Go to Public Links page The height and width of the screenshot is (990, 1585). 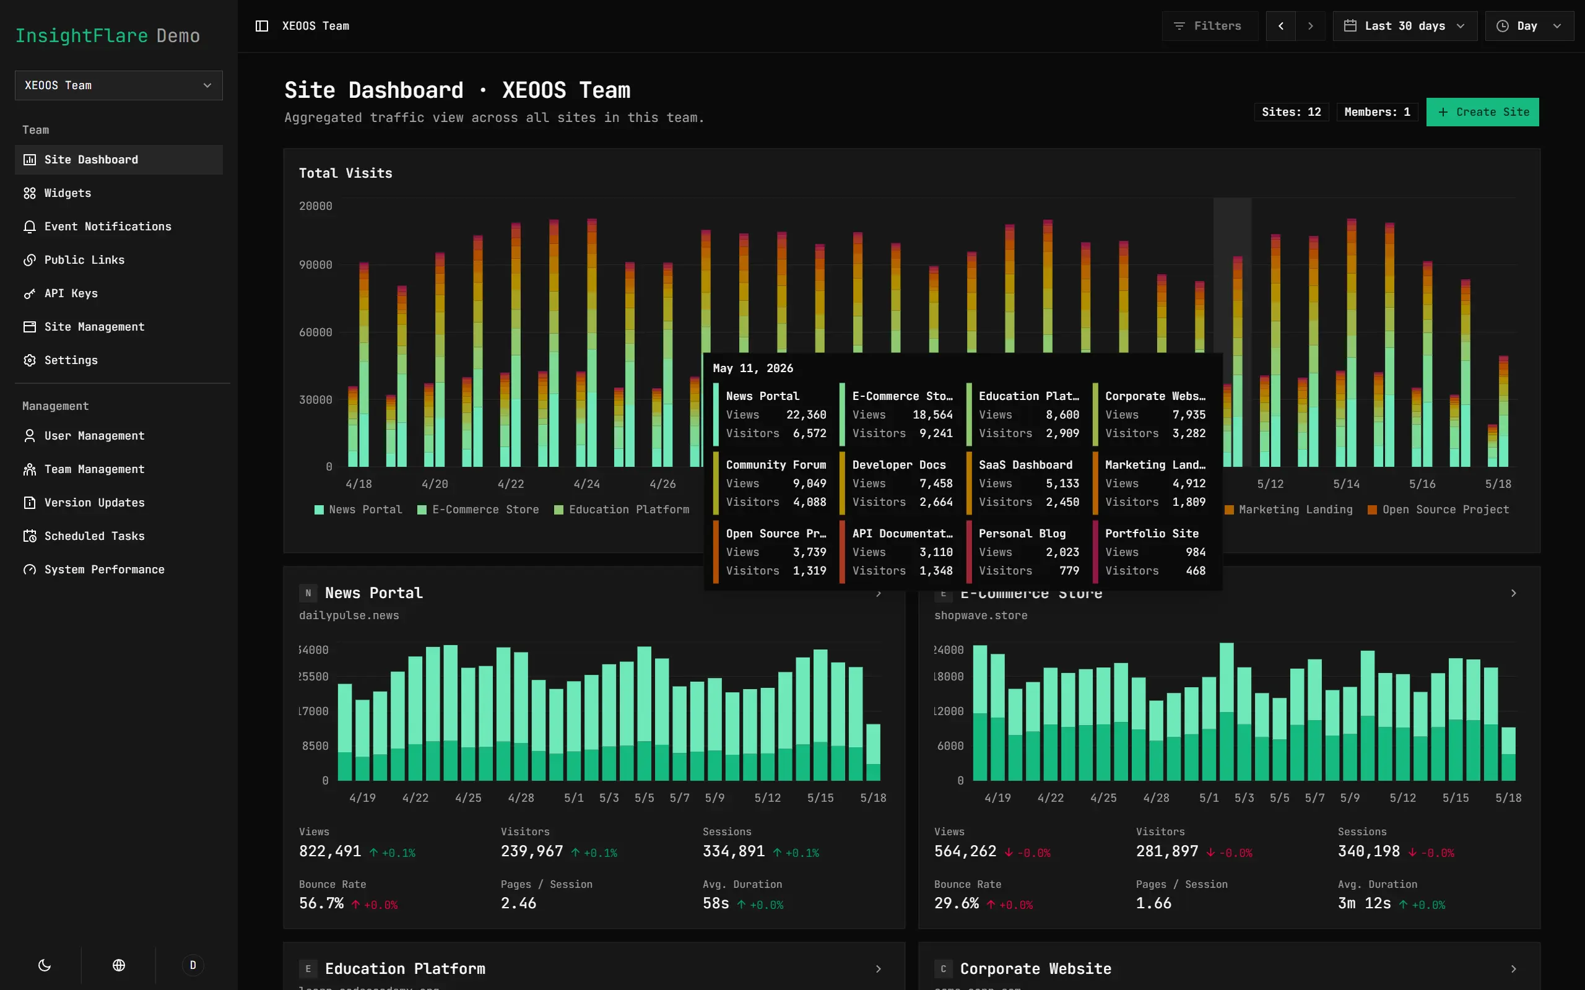[x=118, y=260]
